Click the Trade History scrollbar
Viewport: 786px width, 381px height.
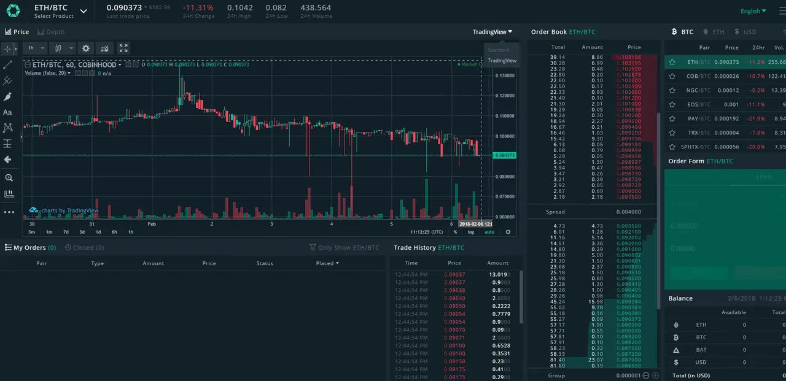click(521, 296)
